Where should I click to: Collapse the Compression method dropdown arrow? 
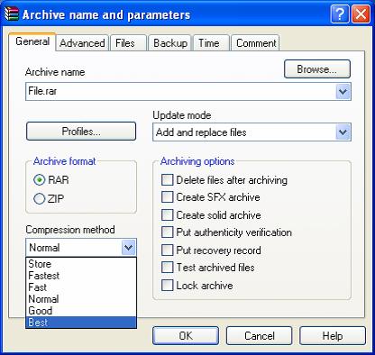click(x=129, y=248)
